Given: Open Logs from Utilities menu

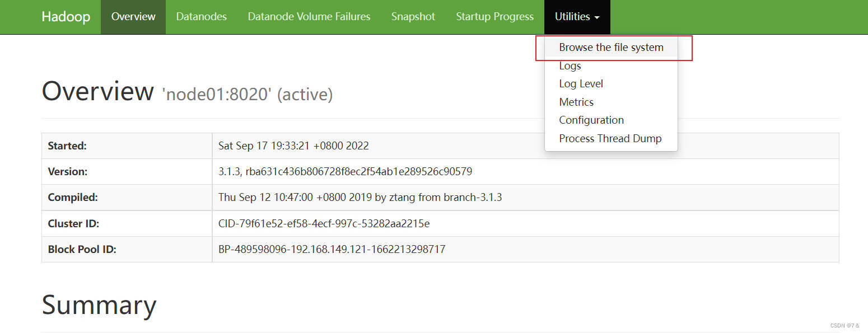Looking at the screenshot, I should tap(570, 66).
